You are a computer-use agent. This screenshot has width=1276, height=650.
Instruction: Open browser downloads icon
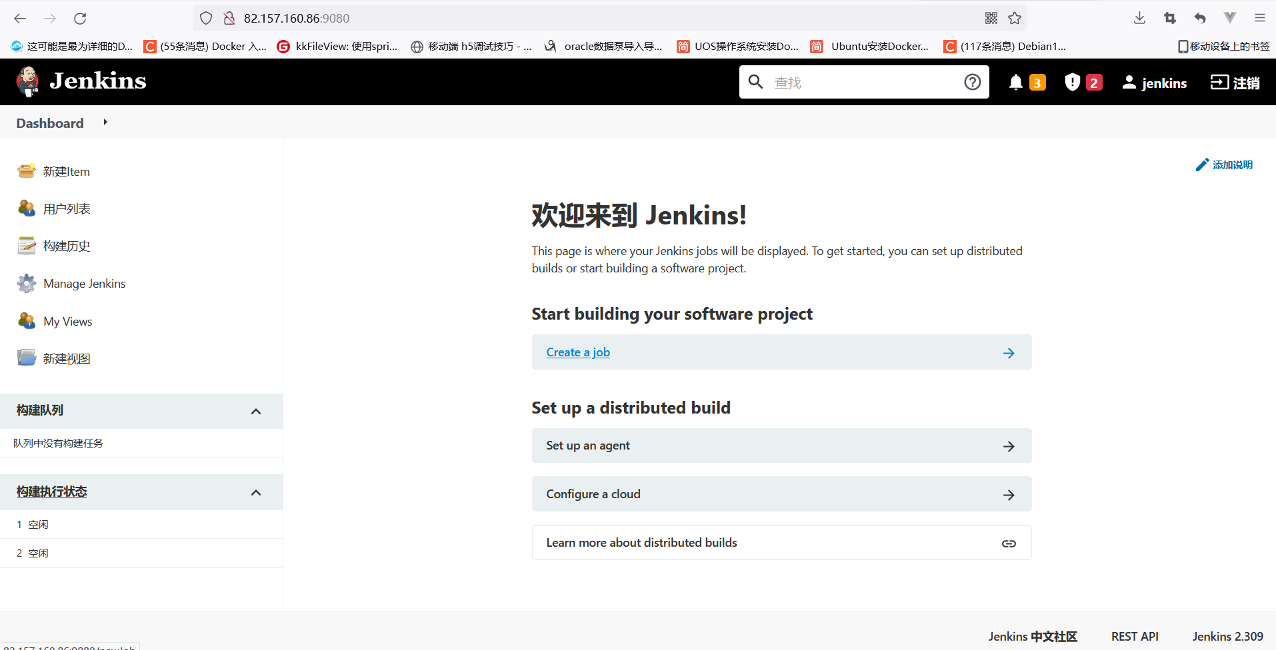pos(1139,18)
